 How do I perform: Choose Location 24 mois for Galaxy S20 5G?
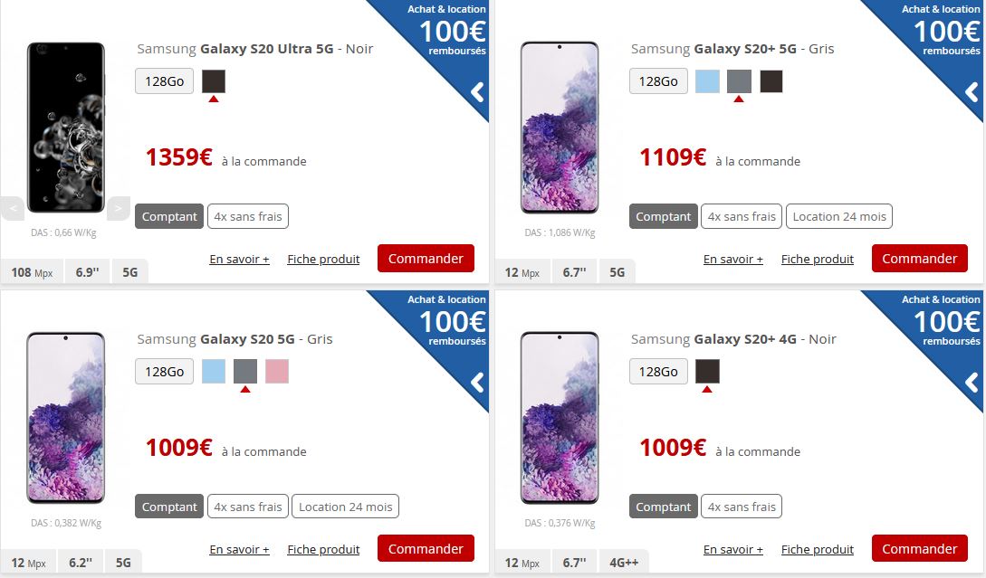345,507
